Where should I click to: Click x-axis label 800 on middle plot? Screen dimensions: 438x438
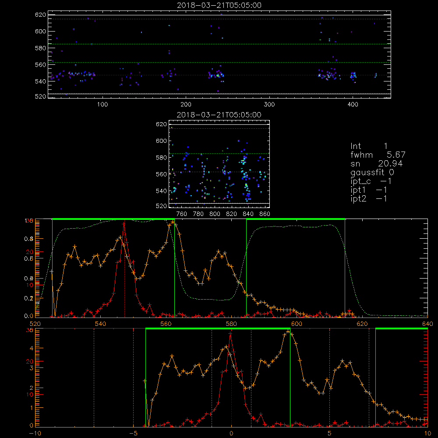pos(215,214)
